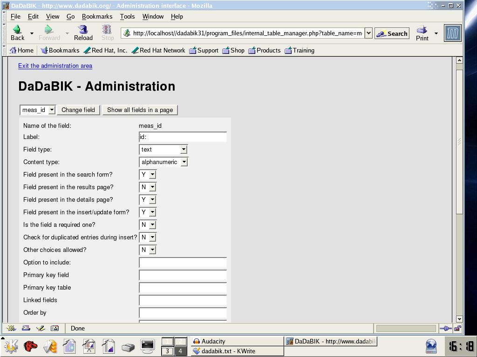The height and width of the screenshot is (357, 477).
Task: Switch to the dadabik.txt - KWrite taskbar window
Action: 237,351
